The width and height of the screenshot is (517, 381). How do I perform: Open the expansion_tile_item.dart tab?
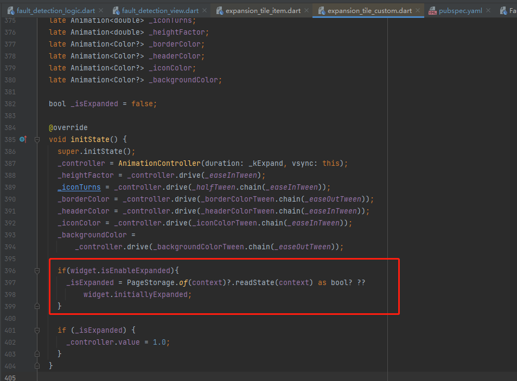(263, 11)
